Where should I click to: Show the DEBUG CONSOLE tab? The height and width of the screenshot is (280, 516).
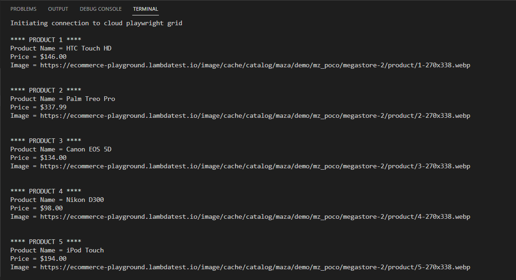click(x=100, y=9)
